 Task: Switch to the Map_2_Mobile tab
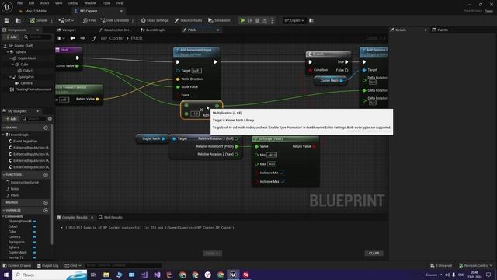[36, 11]
